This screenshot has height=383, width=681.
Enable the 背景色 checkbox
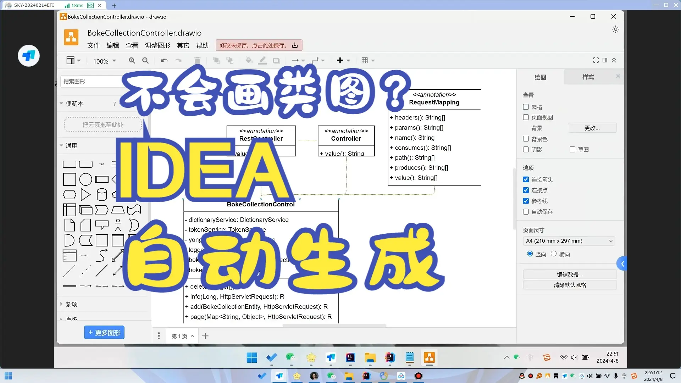(526, 139)
